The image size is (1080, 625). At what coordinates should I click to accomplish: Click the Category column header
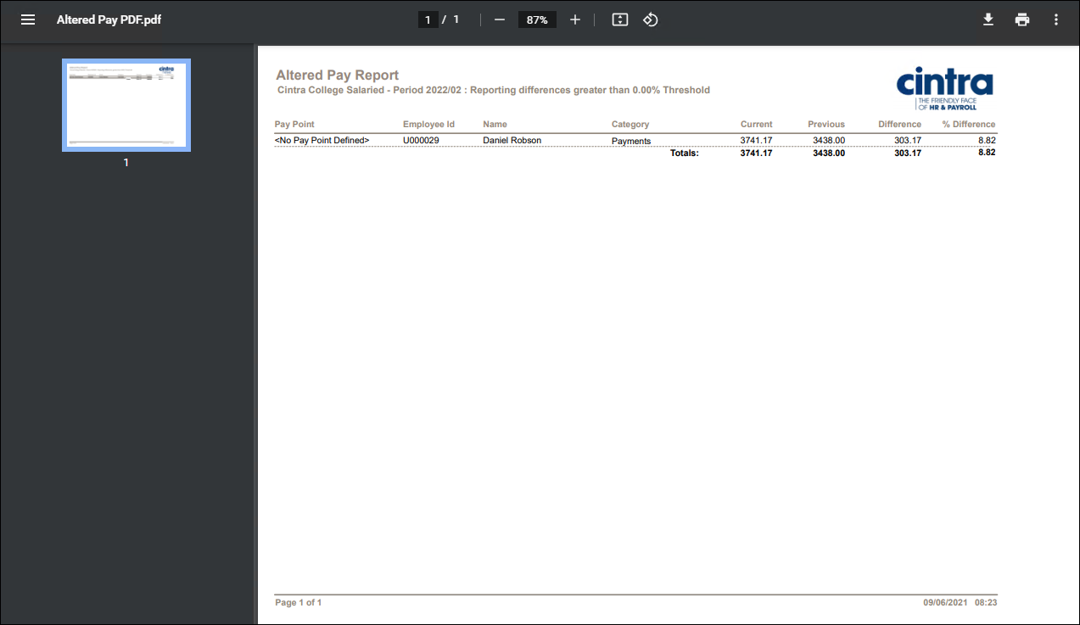point(630,124)
